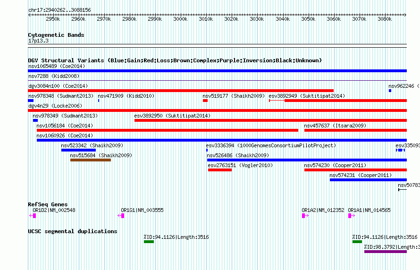Image resolution: width=420 pixels, height=270 pixels.
Task: Click the 3040k tick on the ruler
Action: click(283, 19)
